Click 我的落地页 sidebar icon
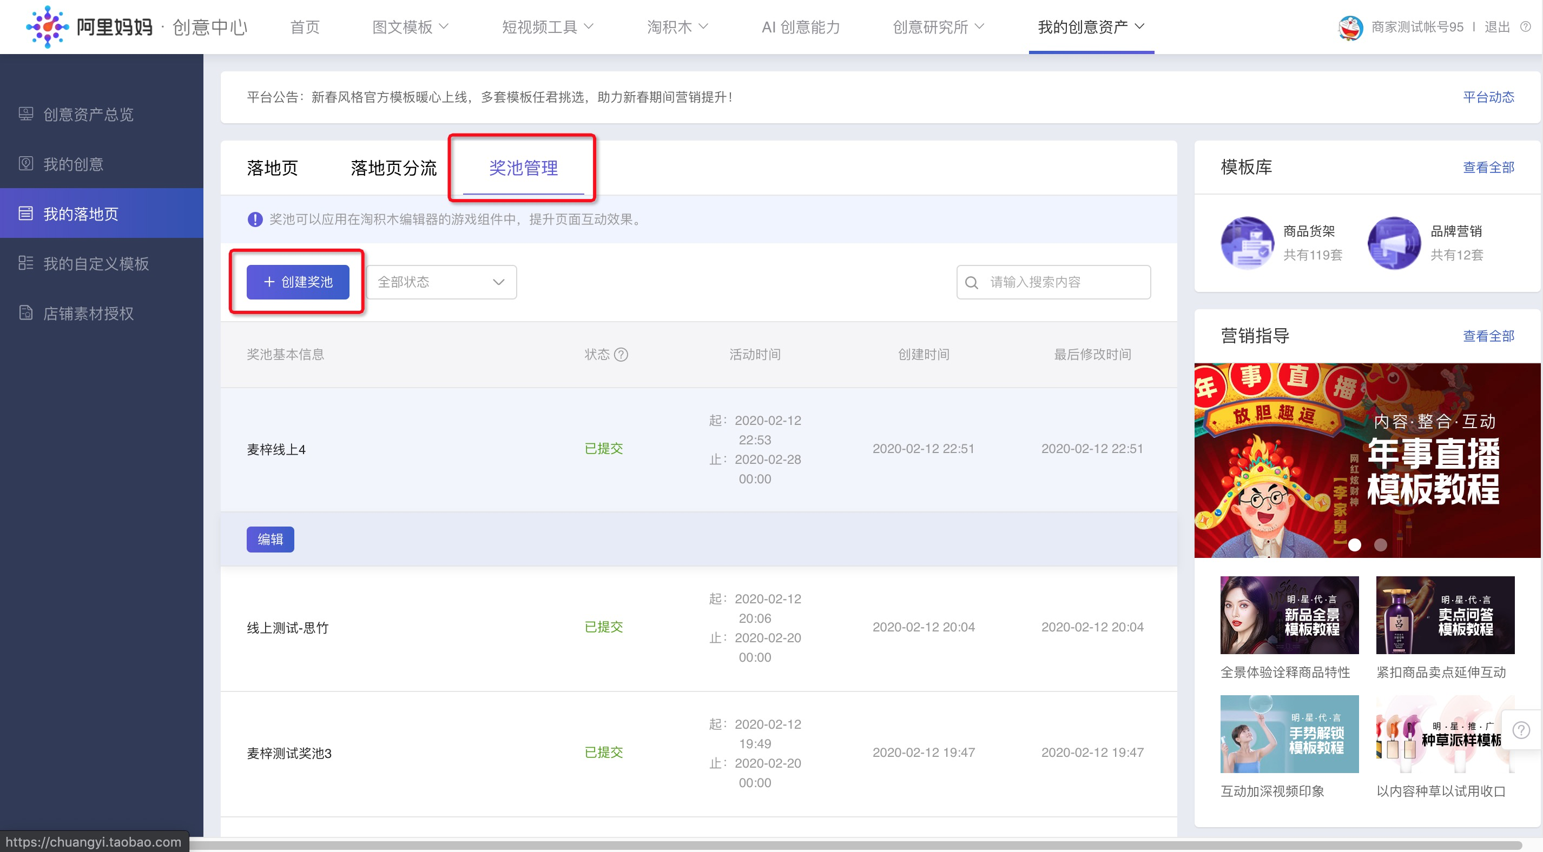Image resolution: width=1543 pixels, height=852 pixels. (x=26, y=213)
